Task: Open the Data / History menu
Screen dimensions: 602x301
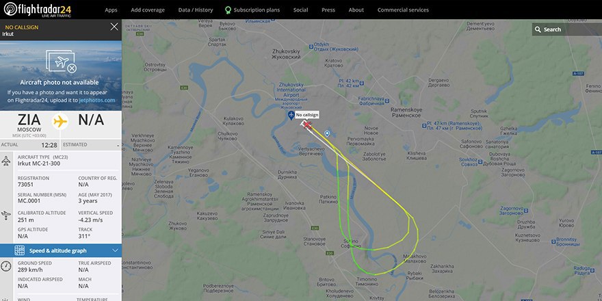Action: tap(196, 10)
